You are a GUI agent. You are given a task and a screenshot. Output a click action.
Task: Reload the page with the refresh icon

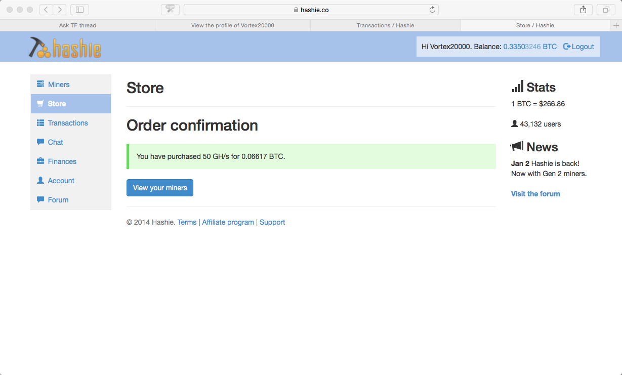[432, 10]
